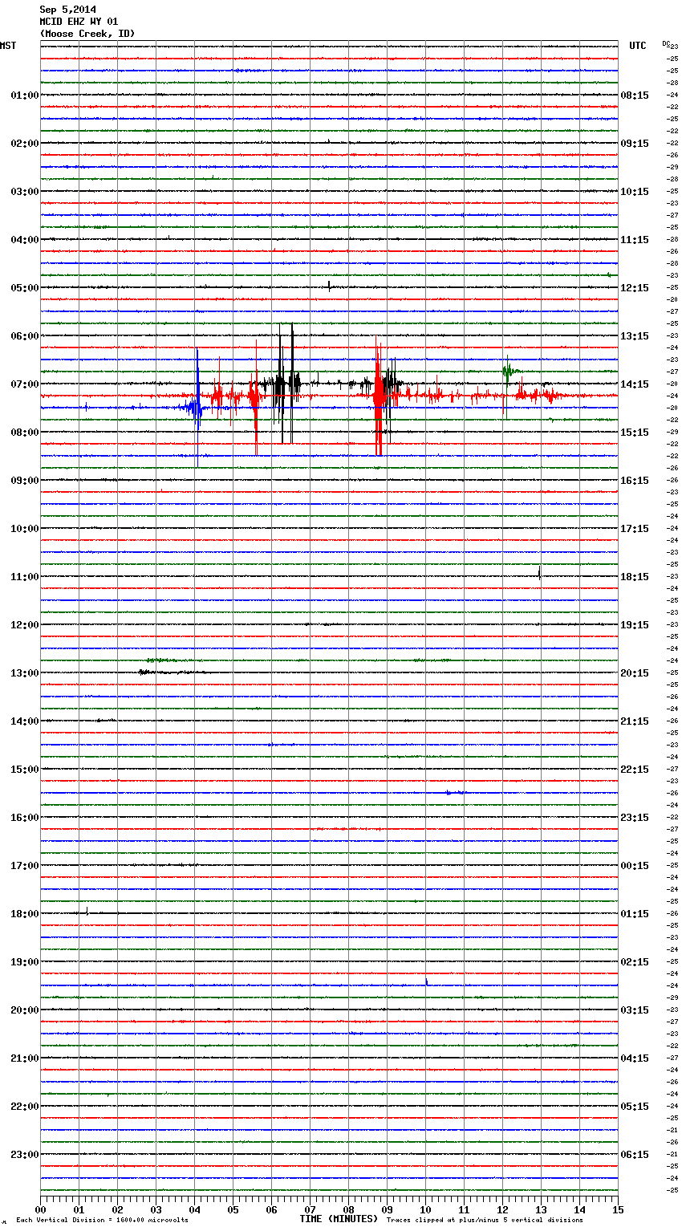Click the small black spike on the 18:00 trace
Image resolution: width=682 pixels, height=1231 pixels.
pyautogui.click(x=87, y=910)
